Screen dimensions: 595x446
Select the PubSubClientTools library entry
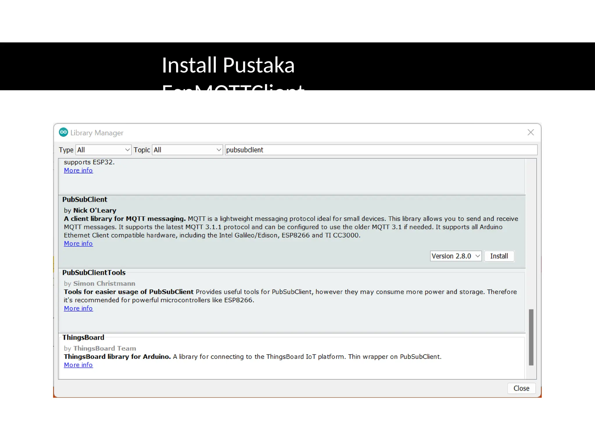[94, 273]
